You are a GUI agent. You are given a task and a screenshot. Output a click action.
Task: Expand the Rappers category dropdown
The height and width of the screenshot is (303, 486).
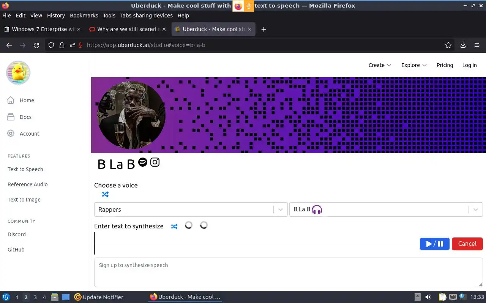click(281, 209)
